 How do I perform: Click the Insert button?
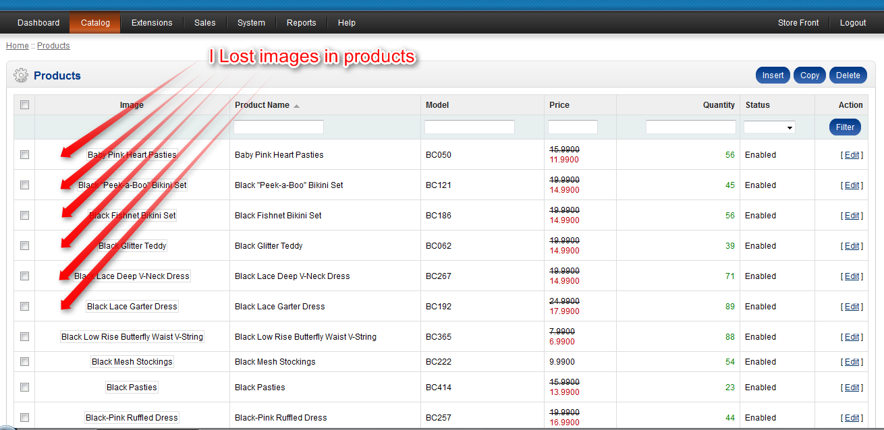tap(773, 75)
